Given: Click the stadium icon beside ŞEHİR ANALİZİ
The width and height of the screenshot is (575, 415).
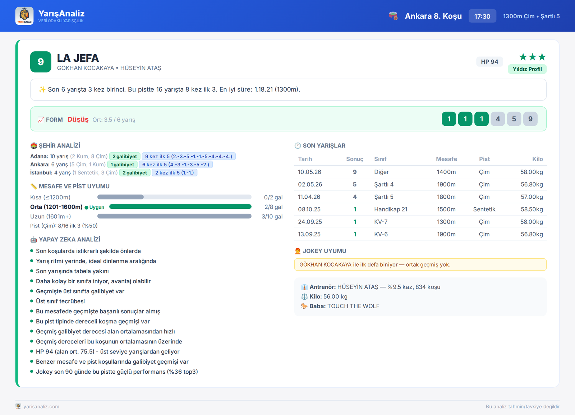Looking at the screenshot, I should [x=34, y=146].
